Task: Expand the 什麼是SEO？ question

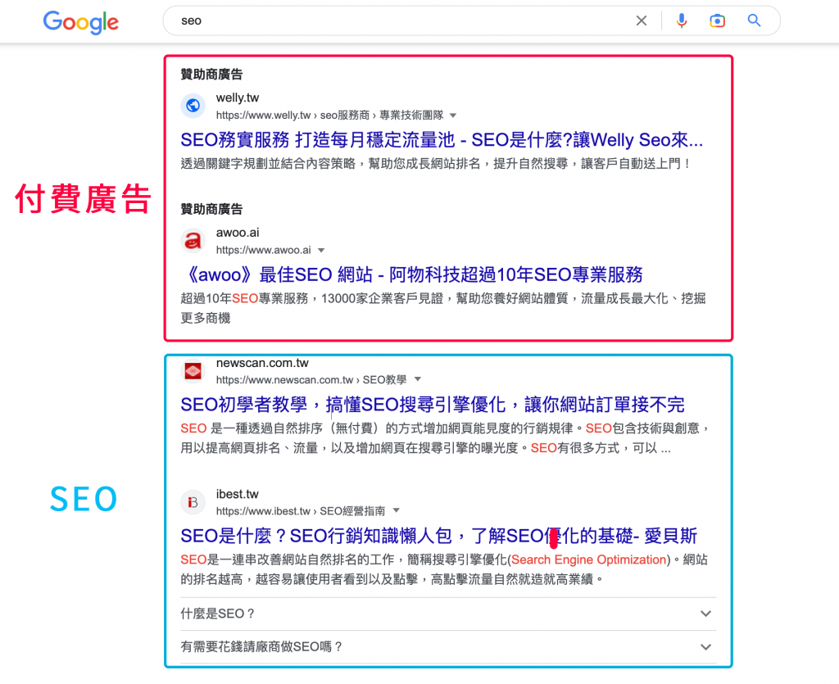Action: [x=448, y=614]
